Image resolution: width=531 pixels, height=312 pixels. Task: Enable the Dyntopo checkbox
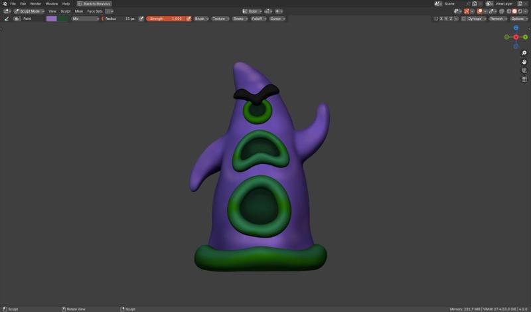point(463,19)
